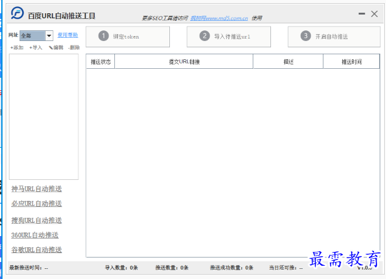Click the 当日还可推 status text
Viewport: 386px width, 279px height.
[x=286, y=268]
